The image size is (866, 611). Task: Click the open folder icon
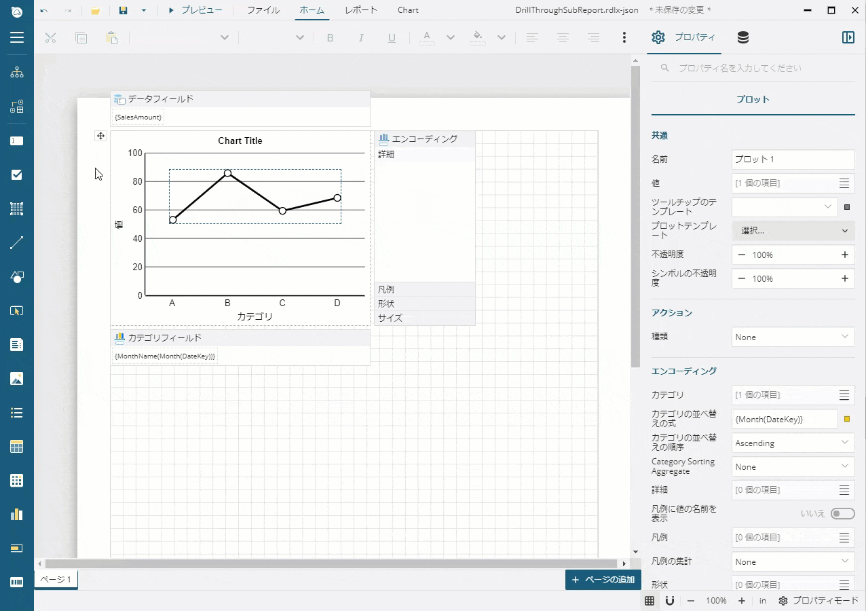click(x=96, y=10)
